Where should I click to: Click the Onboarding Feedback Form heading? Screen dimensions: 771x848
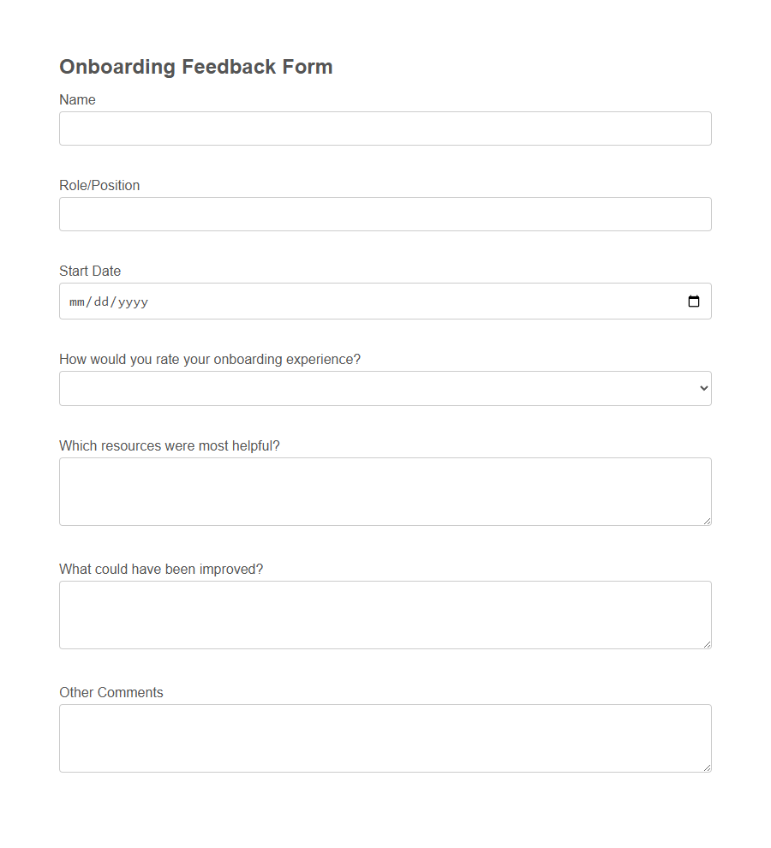coord(195,66)
